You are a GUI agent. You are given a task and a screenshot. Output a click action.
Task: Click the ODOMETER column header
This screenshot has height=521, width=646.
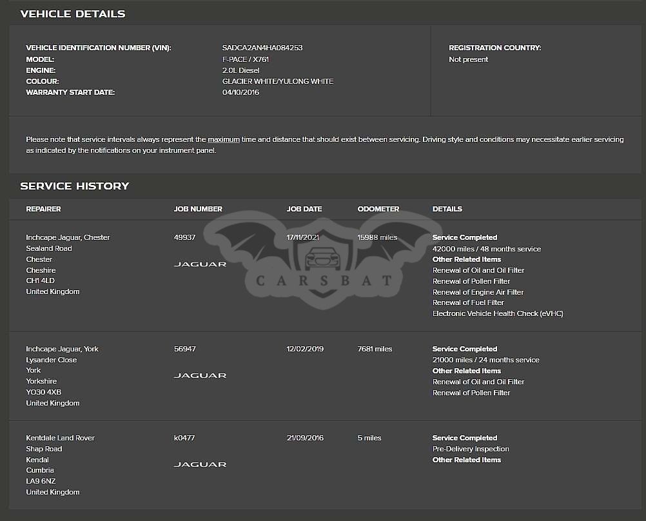[378, 209]
